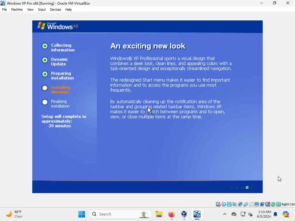
Task: Open the Input menu
Action: click(42, 9)
